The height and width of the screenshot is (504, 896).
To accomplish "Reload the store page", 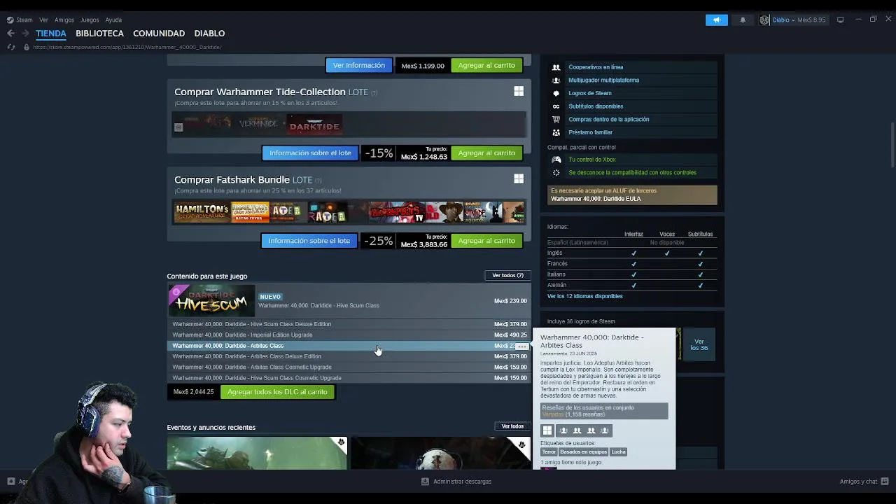I will pos(10,47).
